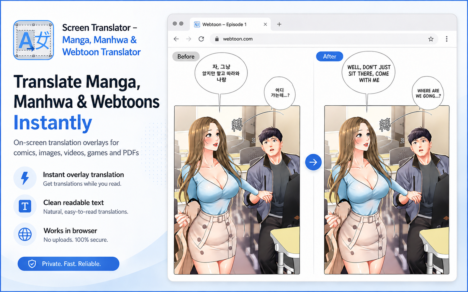The image size is (468, 292).
Task: Open a new browser tab with plus
Action: tap(279, 24)
